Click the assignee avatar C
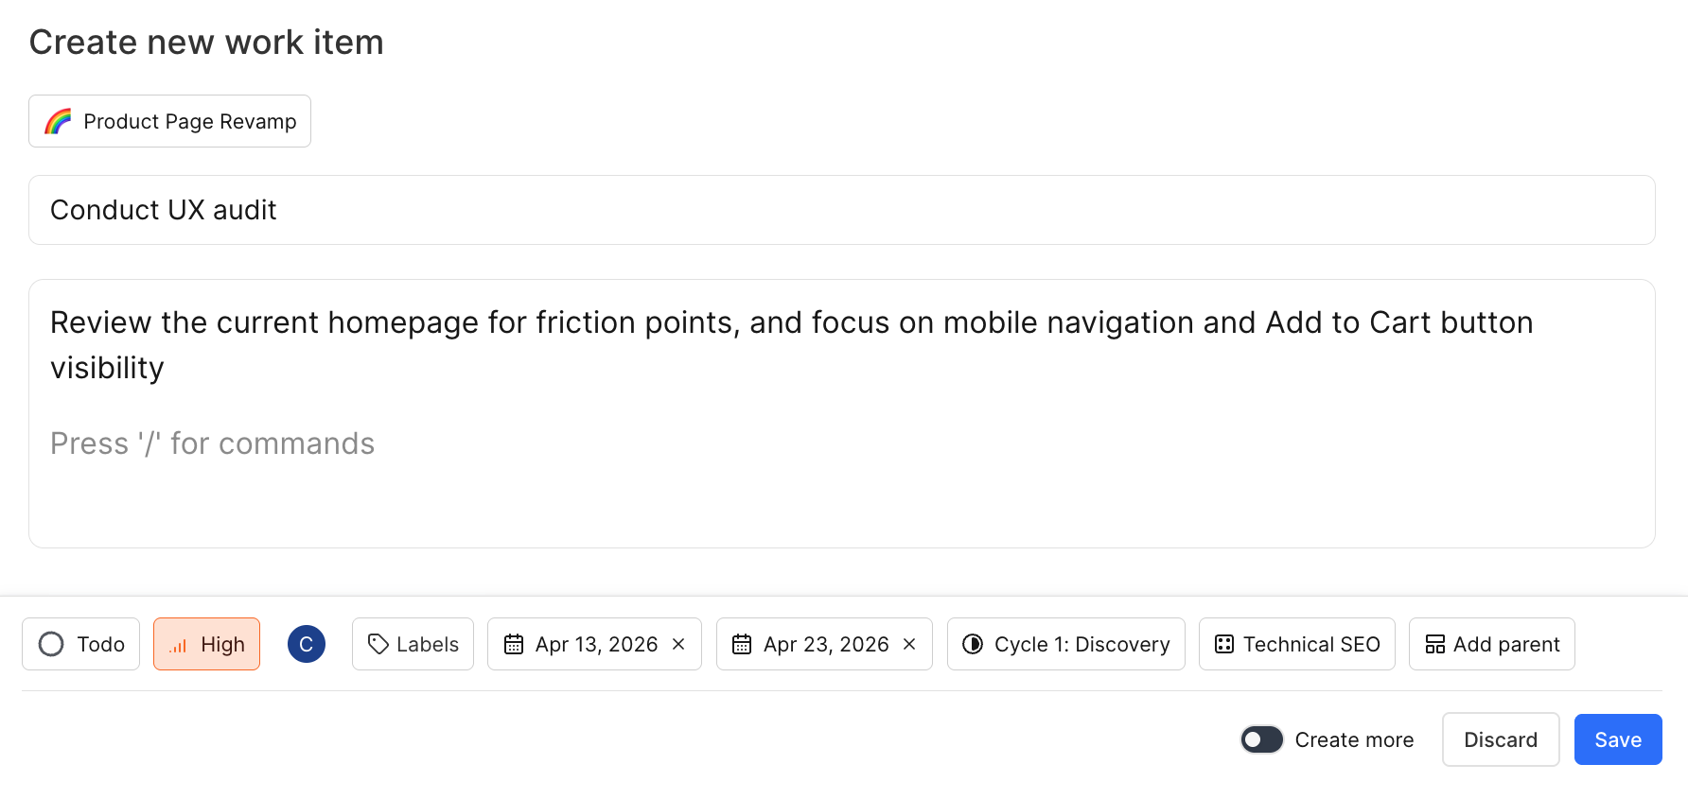1688x799 pixels. 307,644
